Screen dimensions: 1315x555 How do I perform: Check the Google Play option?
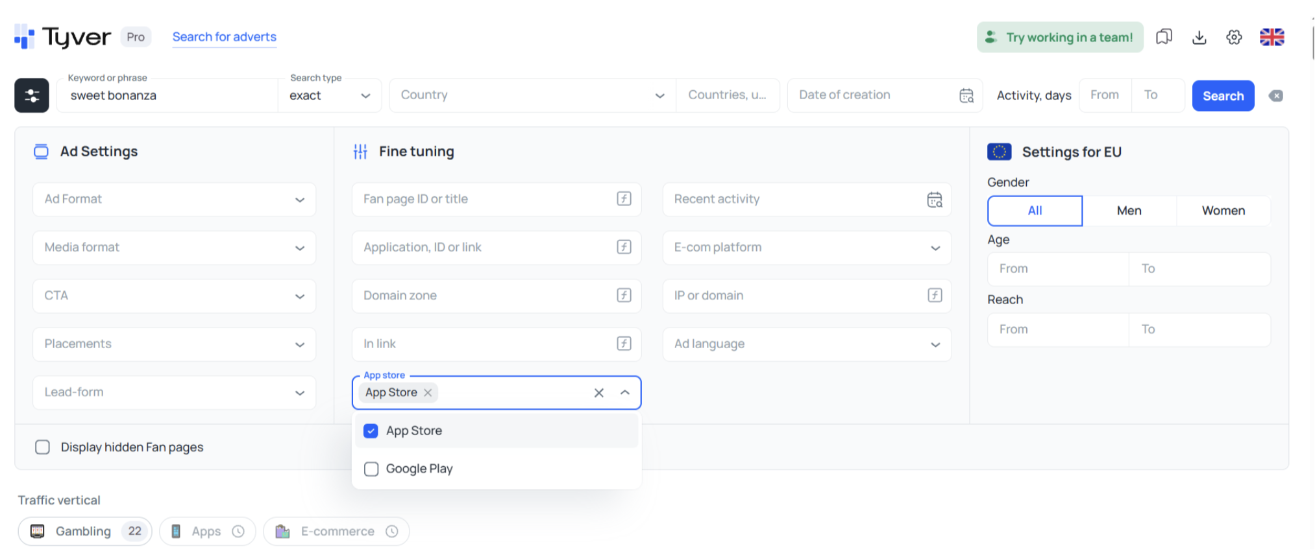(x=371, y=469)
